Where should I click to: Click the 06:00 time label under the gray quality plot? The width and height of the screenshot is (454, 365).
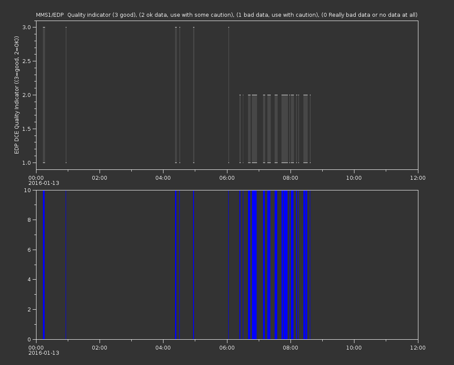[x=227, y=178]
